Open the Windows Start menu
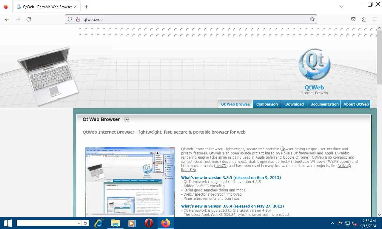Image resolution: width=382 pixels, height=229 pixels. [x=8, y=223]
